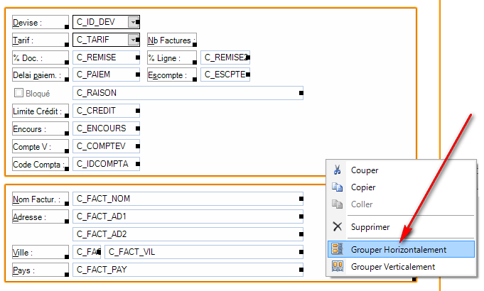Screen dimensions: 484x291
Task: Select the C_CREDIT field
Action: [106, 111]
